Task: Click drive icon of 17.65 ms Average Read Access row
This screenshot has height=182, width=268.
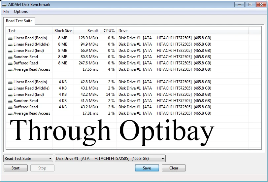Action: point(10,70)
